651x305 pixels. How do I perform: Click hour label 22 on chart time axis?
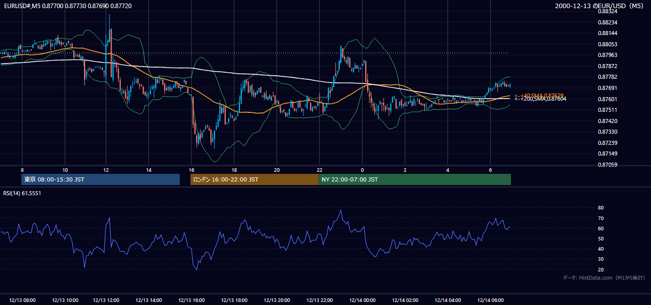(319, 170)
